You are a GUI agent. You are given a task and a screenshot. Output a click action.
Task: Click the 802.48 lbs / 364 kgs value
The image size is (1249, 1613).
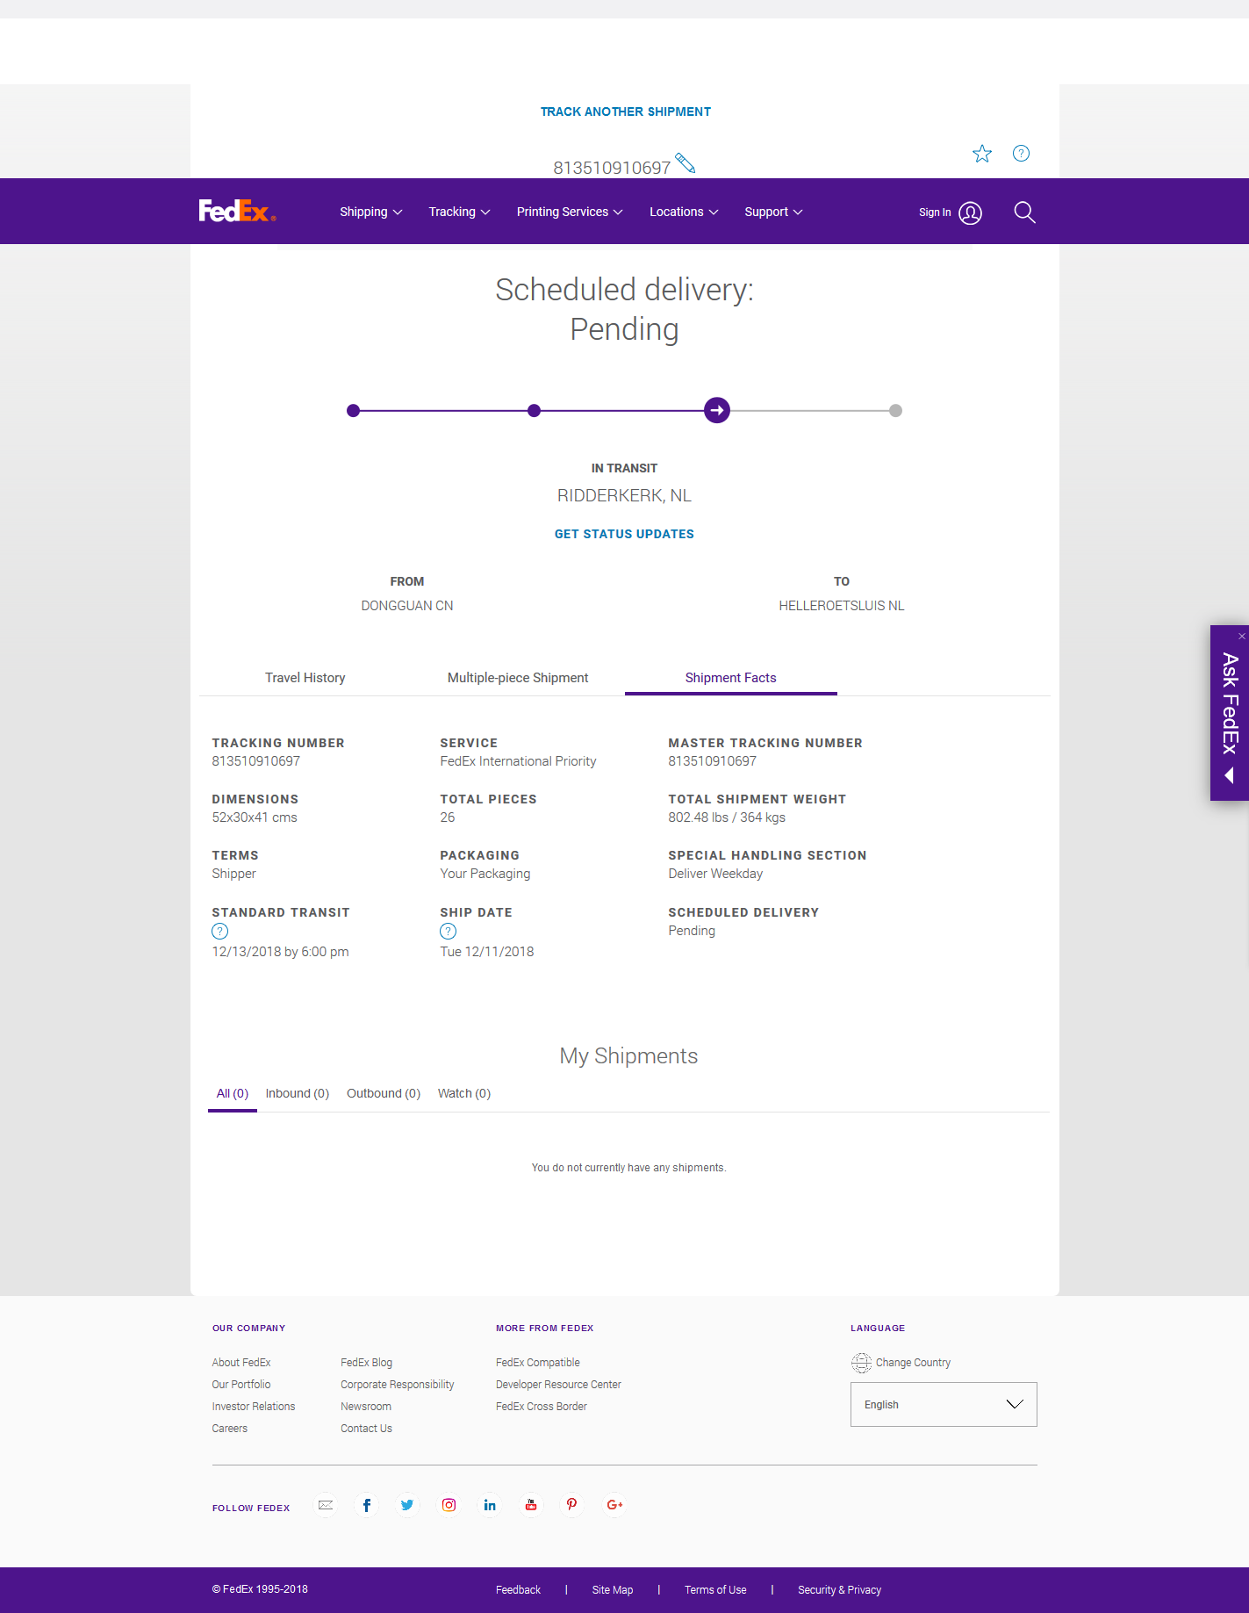(727, 817)
